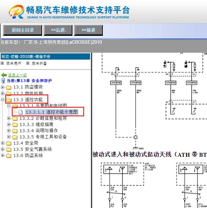207x208 pixels.
Task: Click the current chapter icon beside 当前:第13章
Action: point(3,81)
